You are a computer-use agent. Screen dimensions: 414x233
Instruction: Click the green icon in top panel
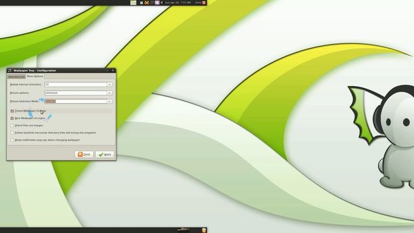point(133,3)
